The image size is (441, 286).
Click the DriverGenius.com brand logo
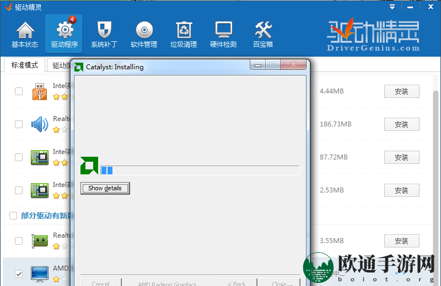click(x=373, y=35)
